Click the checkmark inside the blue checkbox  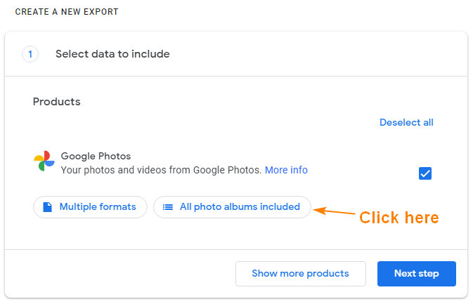pyautogui.click(x=425, y=173)
